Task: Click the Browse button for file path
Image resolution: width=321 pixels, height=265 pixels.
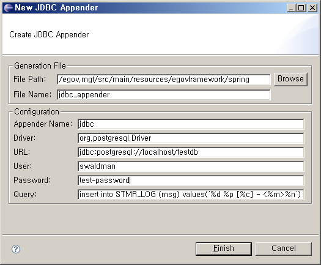Action: 290,79
